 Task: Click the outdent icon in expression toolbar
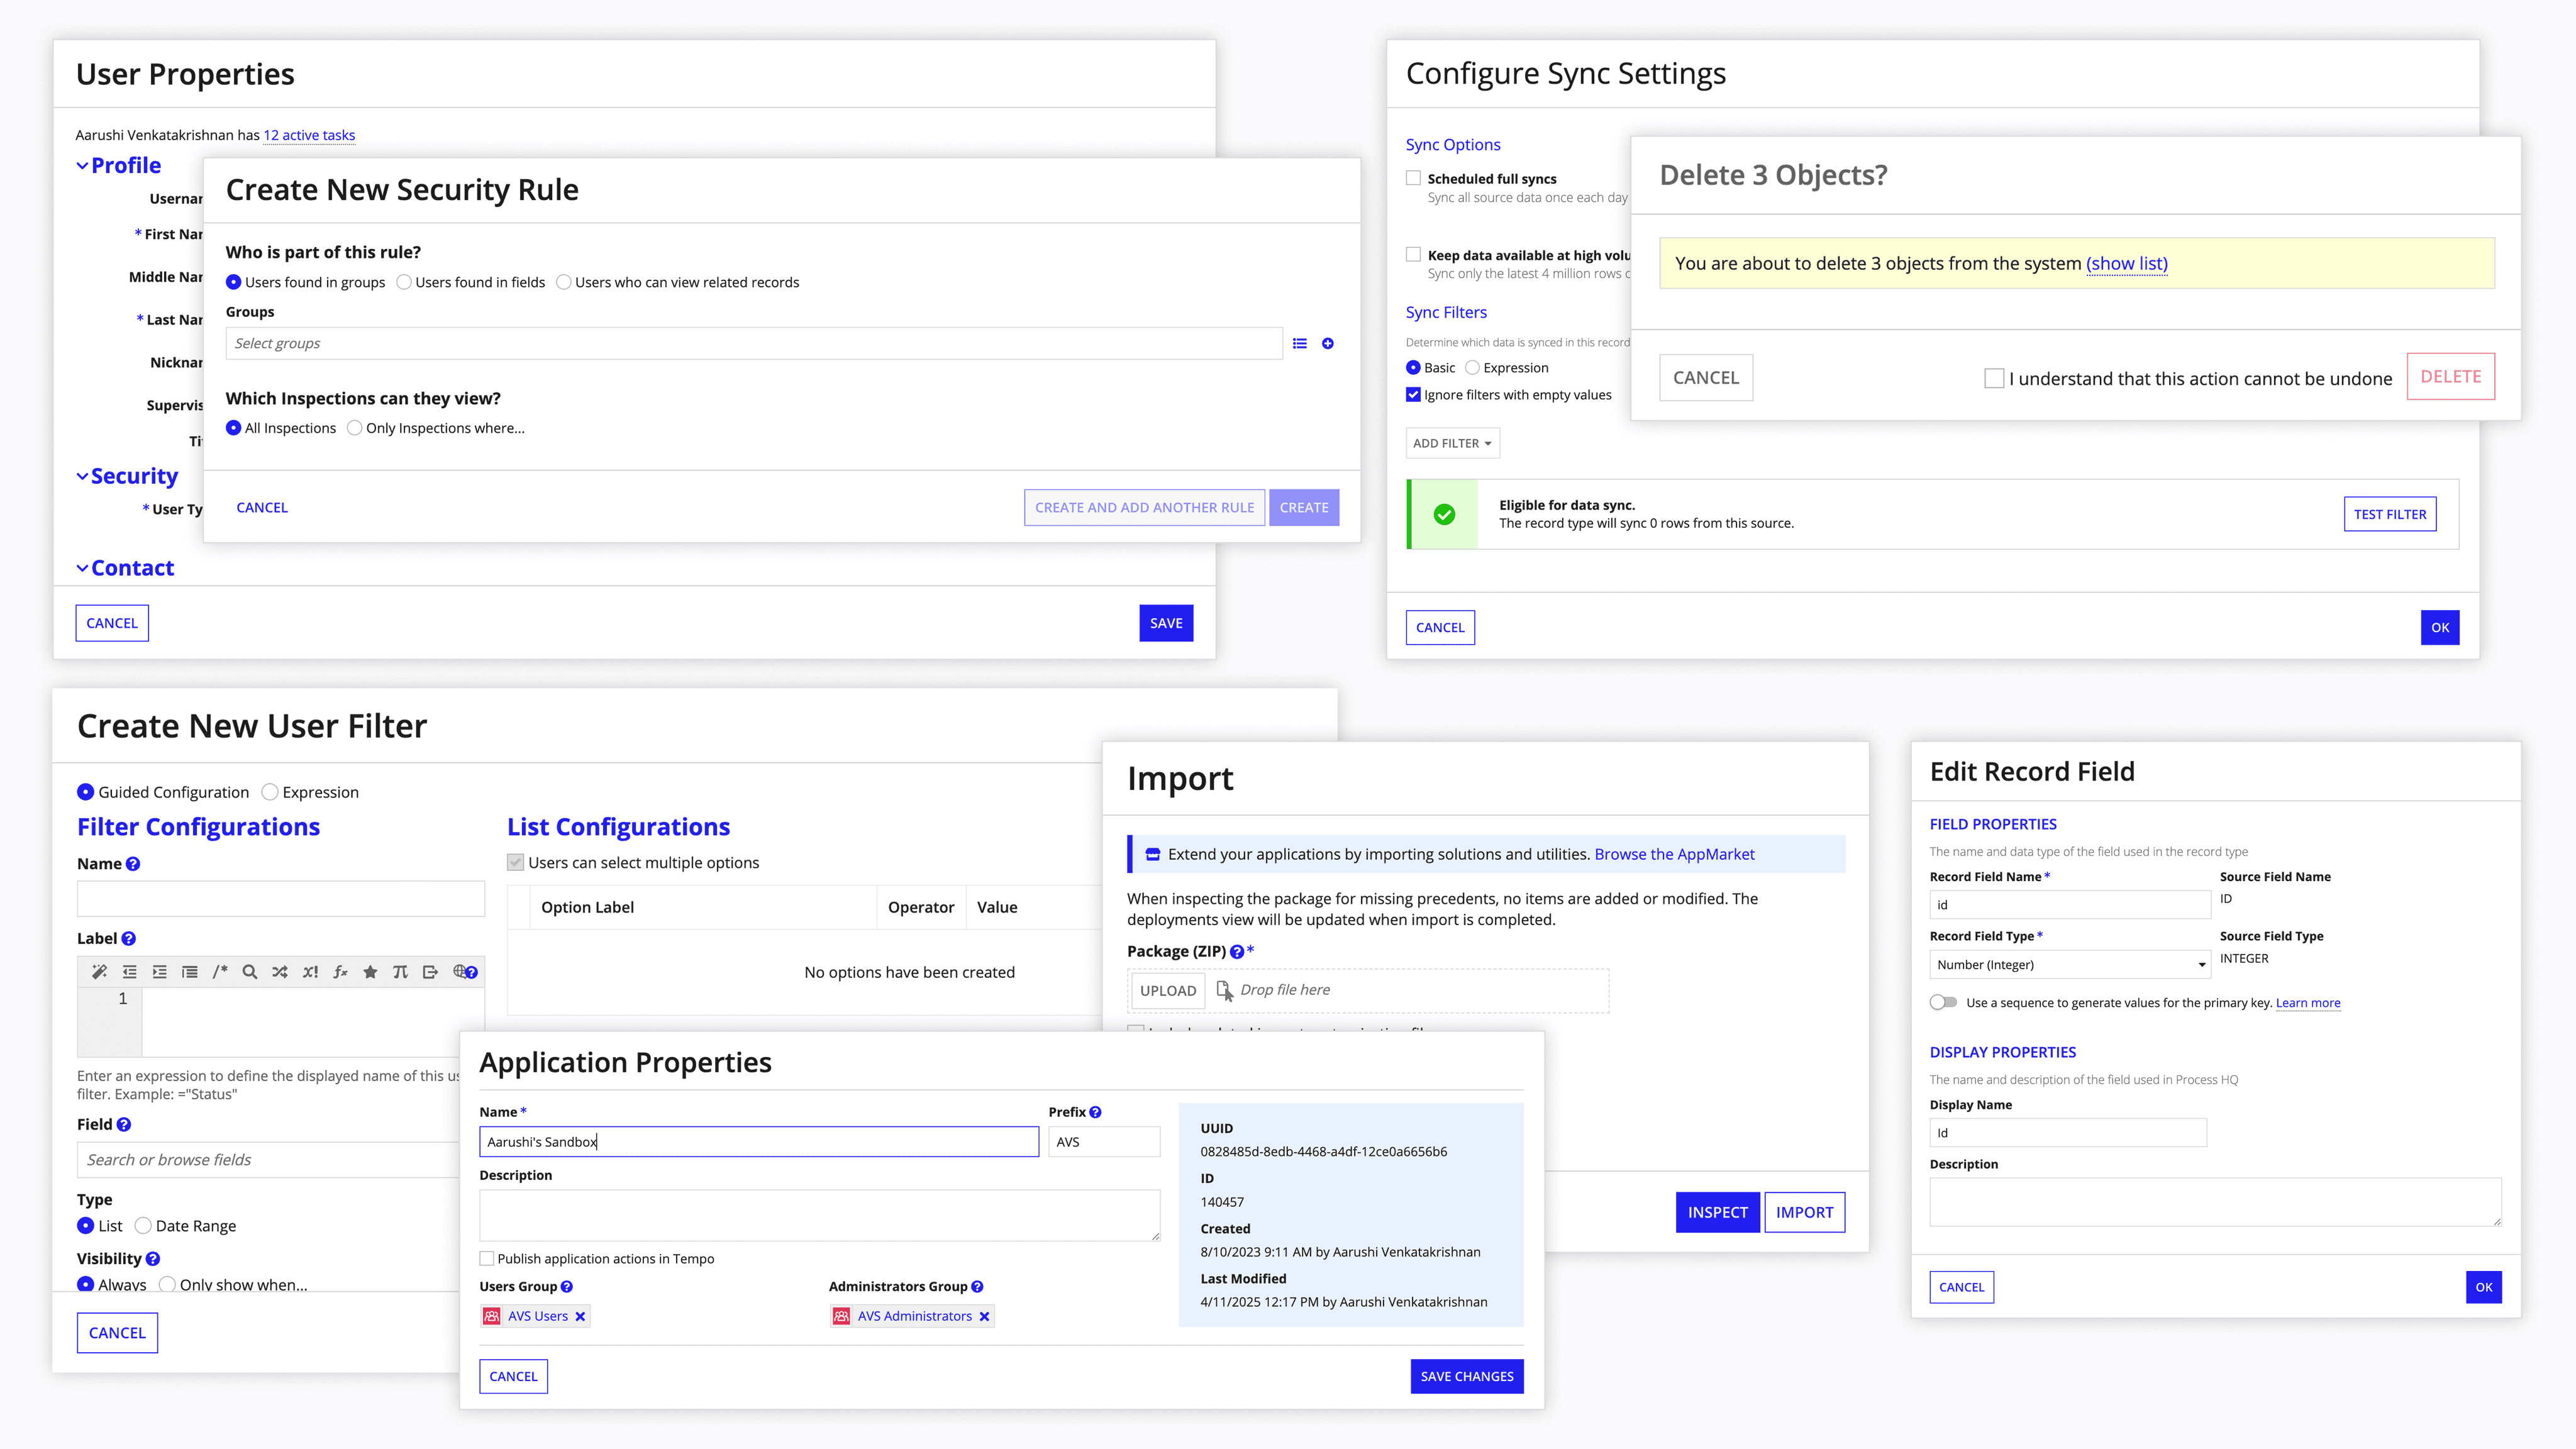pyautogui.click(x=129, y=971)
